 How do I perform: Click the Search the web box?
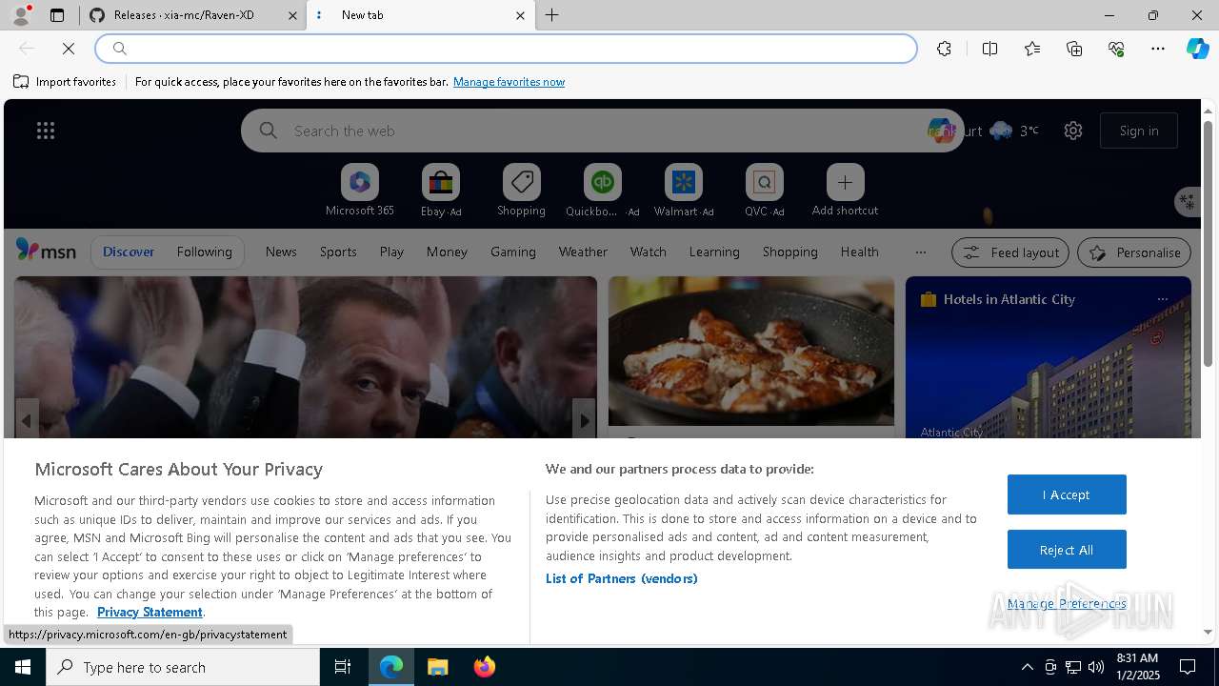pos(600,131)
